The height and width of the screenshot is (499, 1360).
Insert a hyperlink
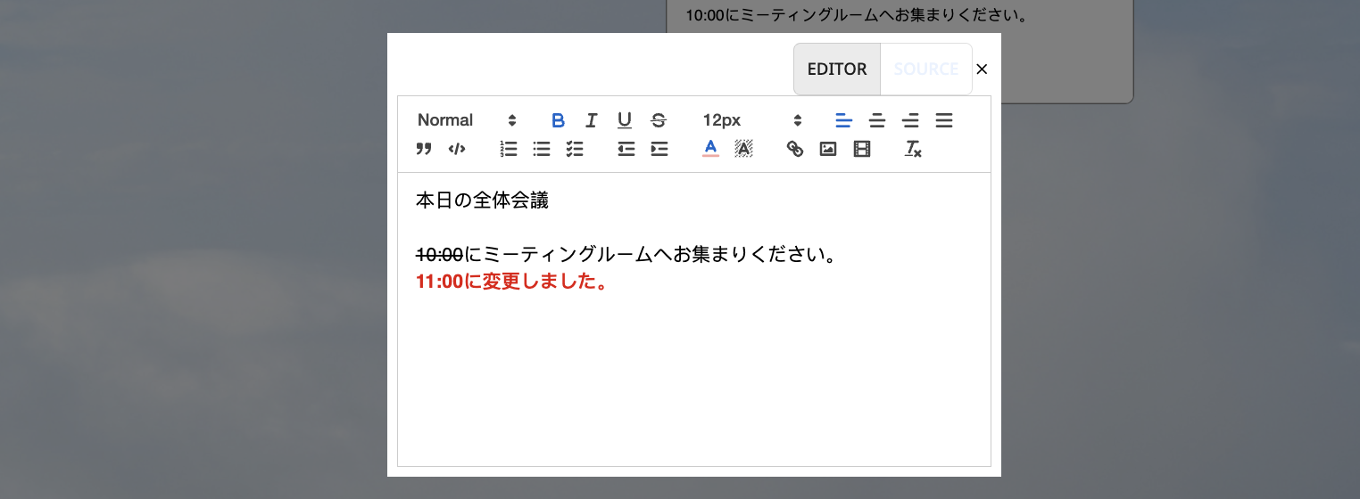pyautogui.click(x=795, y=149)
